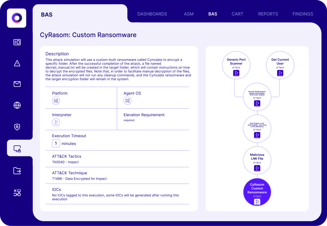The width and height of the screenshot is (327, 226).
Task: Go to the REPORTS tab
Action: coord(268,14)
